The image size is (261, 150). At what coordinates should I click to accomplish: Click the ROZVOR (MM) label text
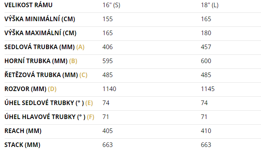coord(26,89)
